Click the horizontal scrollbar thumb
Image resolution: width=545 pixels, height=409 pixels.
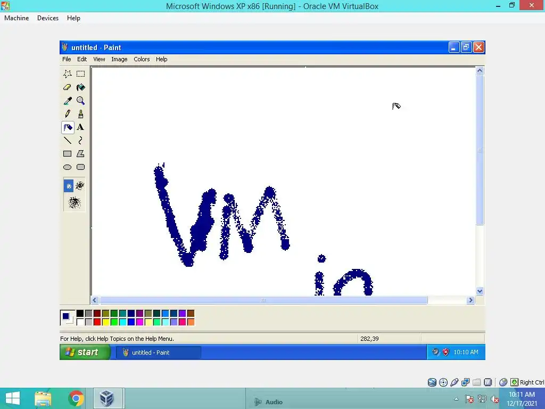pyautogui.click(x=263, y=300)
